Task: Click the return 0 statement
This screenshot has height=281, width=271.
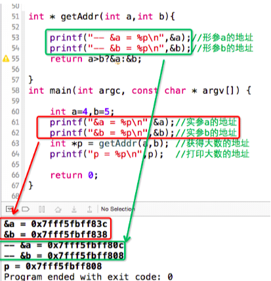Action: point(74,175)
